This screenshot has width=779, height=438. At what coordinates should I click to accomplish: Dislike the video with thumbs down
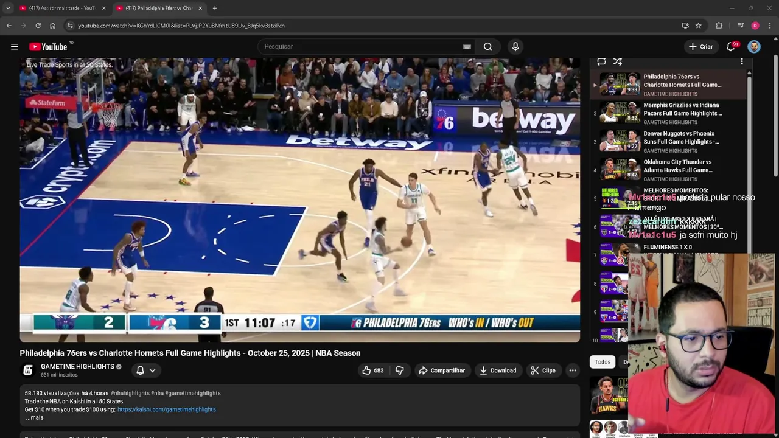[x=399, y=370]
